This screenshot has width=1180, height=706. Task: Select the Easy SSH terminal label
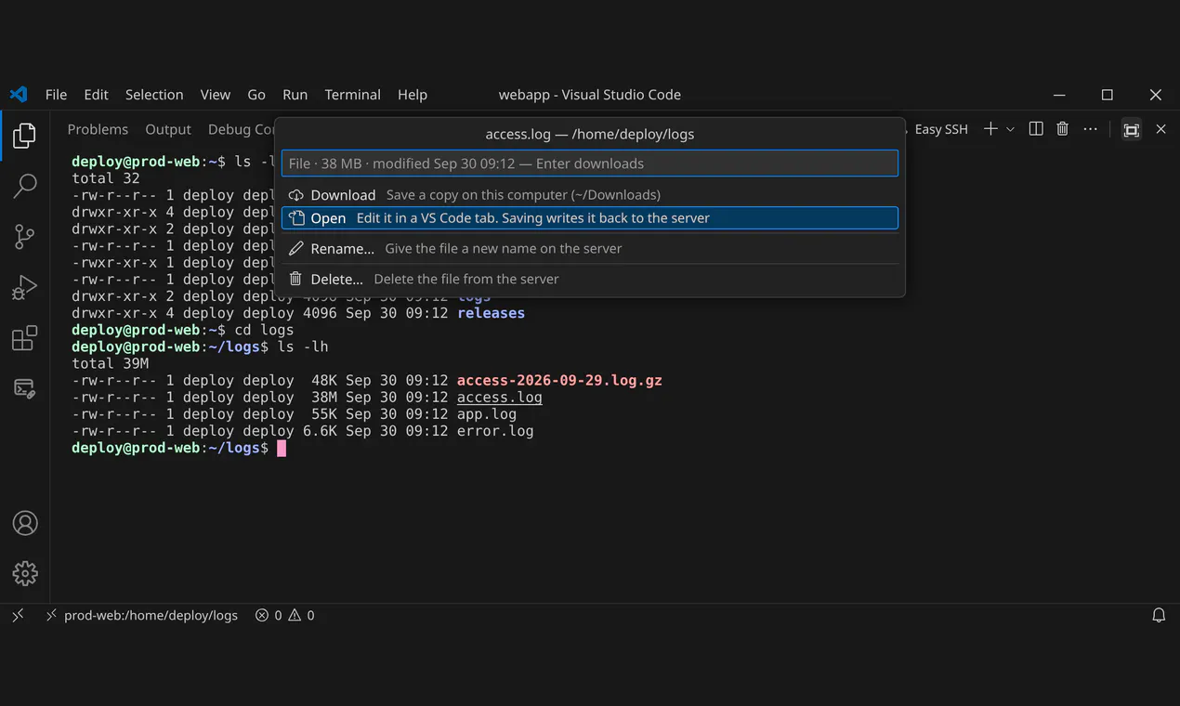(941, 129)
